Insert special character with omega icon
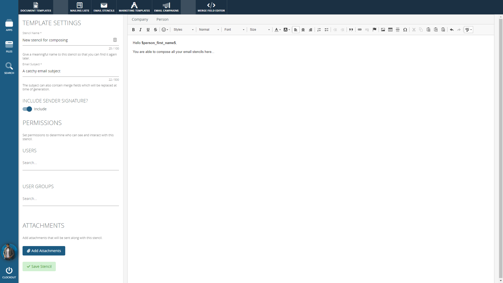This screenshot has width=503, height=283. tap(405, 30)
